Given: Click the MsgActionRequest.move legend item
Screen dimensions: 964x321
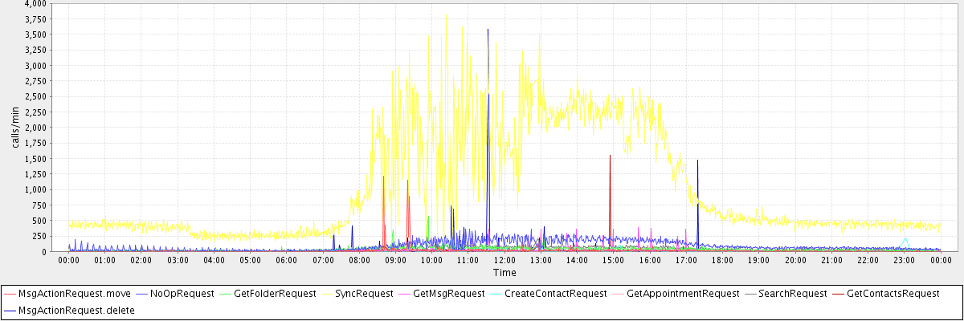Looking at the screenshot, I should (69, 294).
